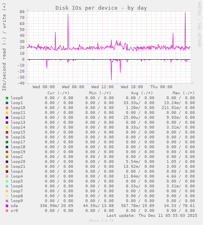203x225 pixels.
Task: Click the 'loop7' legend label
Action: coord(17,191)
